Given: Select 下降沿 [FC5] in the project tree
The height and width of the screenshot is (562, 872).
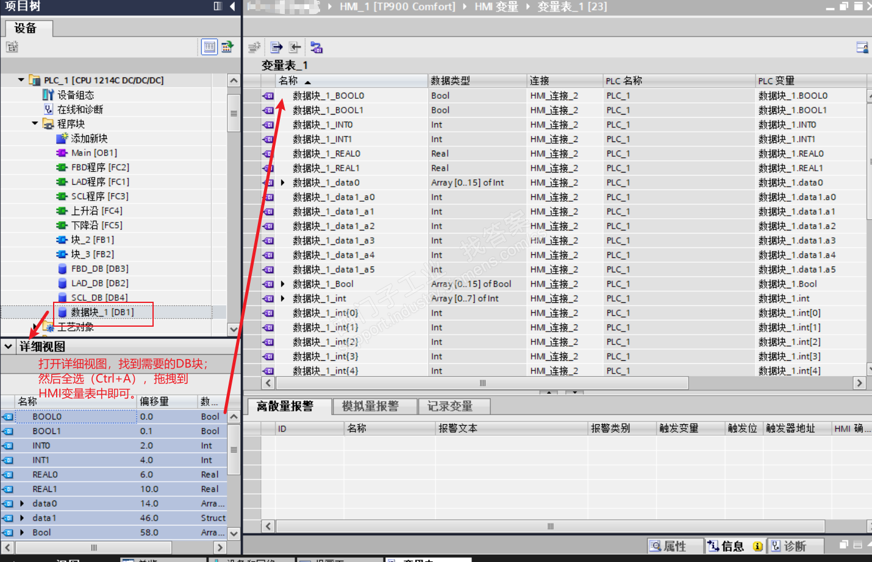Looking at the screenshot, I should [x=97, y=225].
